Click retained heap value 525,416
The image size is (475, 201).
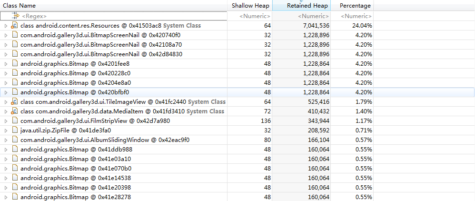point(318,102)
